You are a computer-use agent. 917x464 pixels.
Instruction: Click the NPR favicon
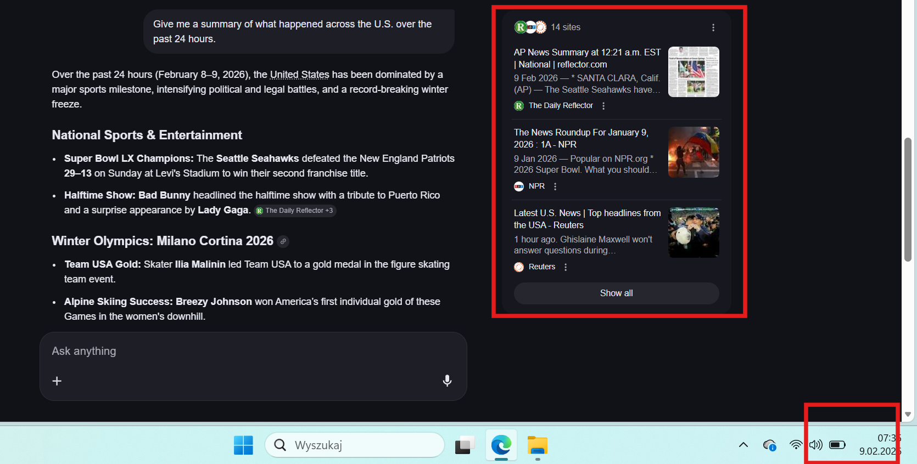pos(519,186)
